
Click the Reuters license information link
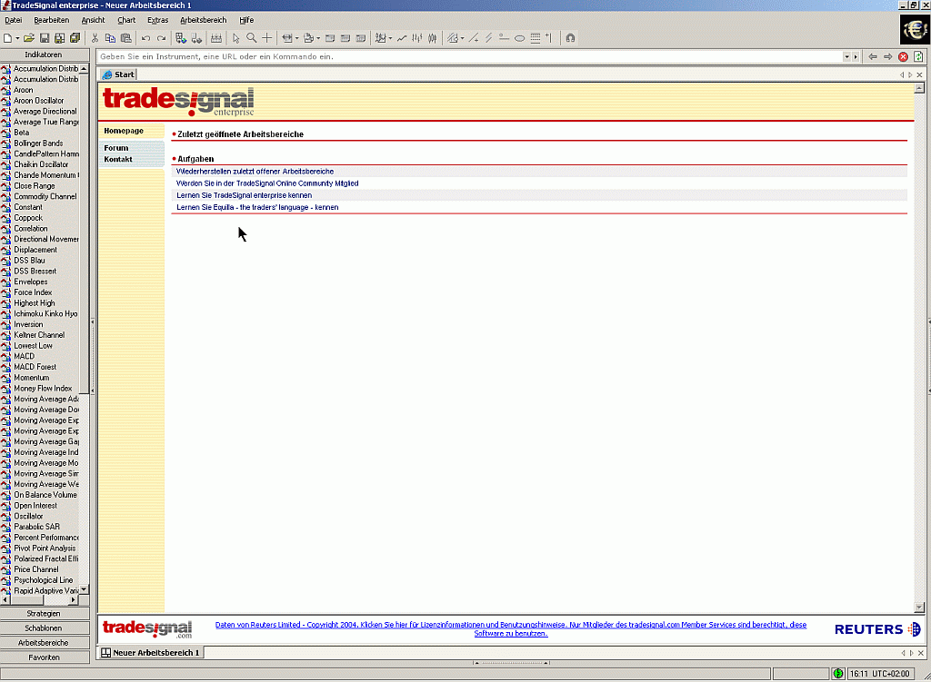tap(511, 629)
